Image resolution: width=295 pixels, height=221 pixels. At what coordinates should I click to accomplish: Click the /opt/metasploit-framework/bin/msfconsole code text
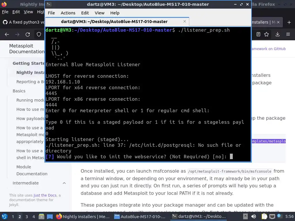(x=230, y=172)
